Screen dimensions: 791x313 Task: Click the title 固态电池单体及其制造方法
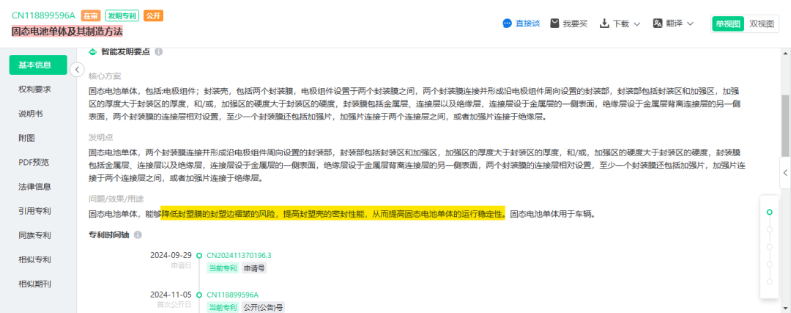pos(67,32)
